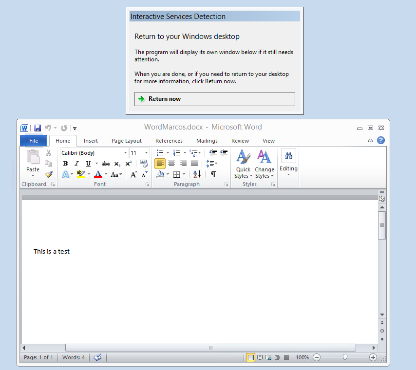This screenshot has height=370, width=416.
Task: Switch to the Insert ribbon tab
Action: click(x=91, y=141)
